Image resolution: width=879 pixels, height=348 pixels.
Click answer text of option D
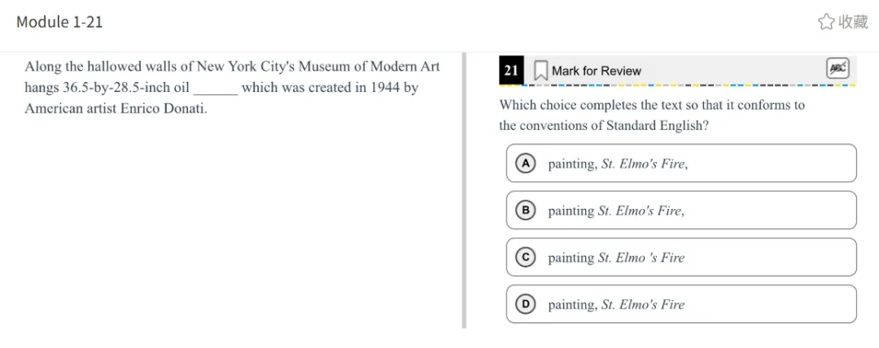(616, 305)
